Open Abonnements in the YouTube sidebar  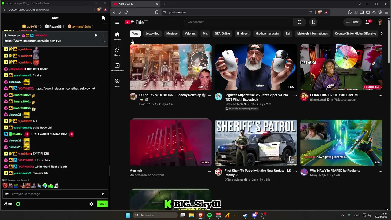[x=117, y=67]
